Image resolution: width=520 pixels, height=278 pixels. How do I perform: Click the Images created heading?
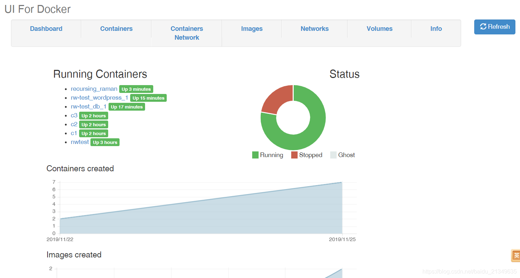click(x=74, y=255)
